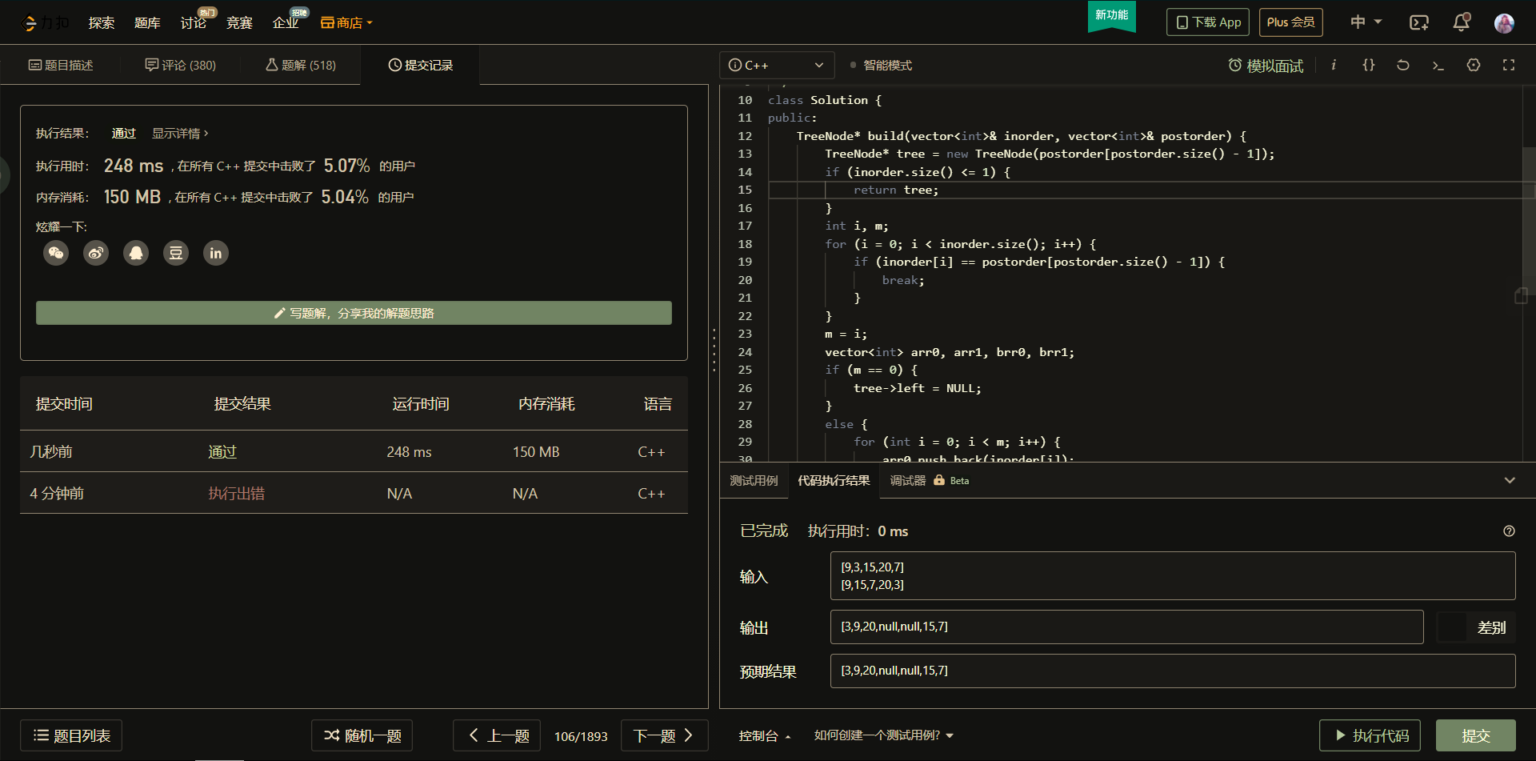Open 讨论 in top navigation
The height and width of the screenshot is (761, 1536).
194,22
